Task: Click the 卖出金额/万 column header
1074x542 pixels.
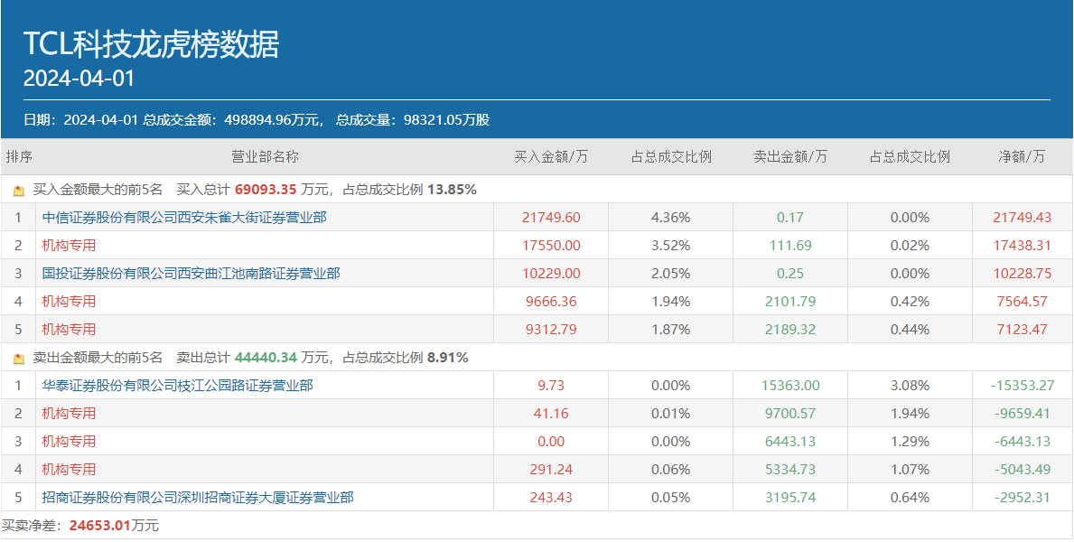Action: pos(790,156)
